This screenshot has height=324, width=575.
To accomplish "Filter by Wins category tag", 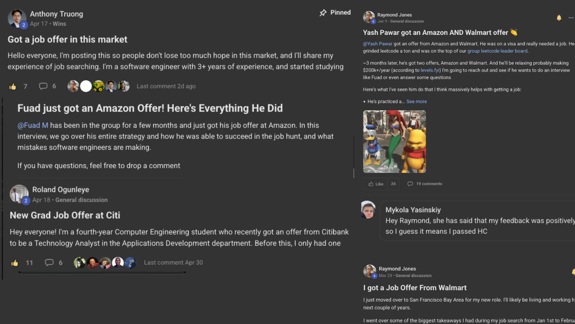I will click(x=59, y=24).
